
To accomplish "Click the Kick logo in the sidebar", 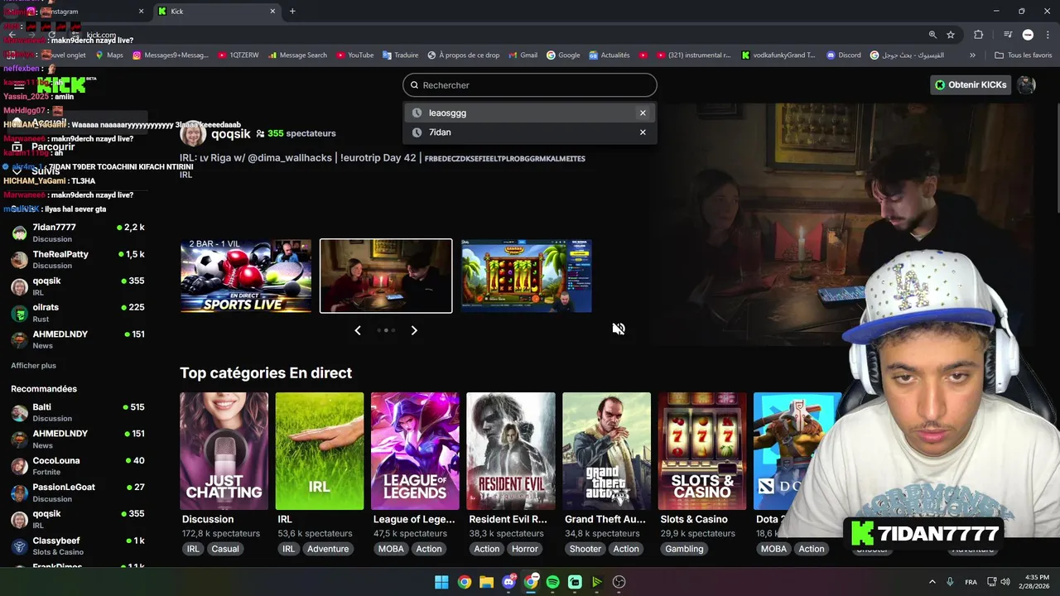I will click(61, 85).
